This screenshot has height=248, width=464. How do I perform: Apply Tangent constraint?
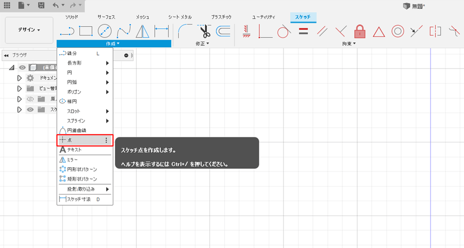[x=284, y=31]
